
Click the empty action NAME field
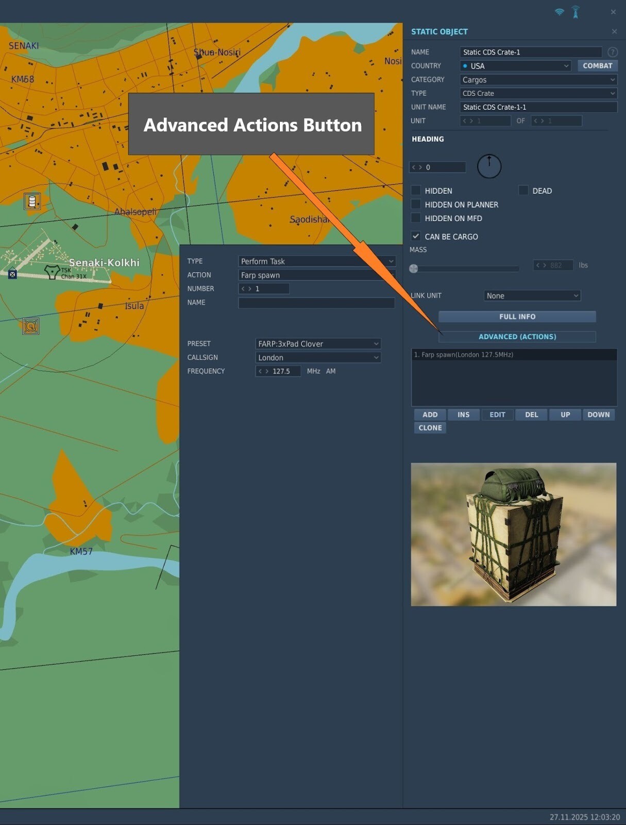pos(316,303)
